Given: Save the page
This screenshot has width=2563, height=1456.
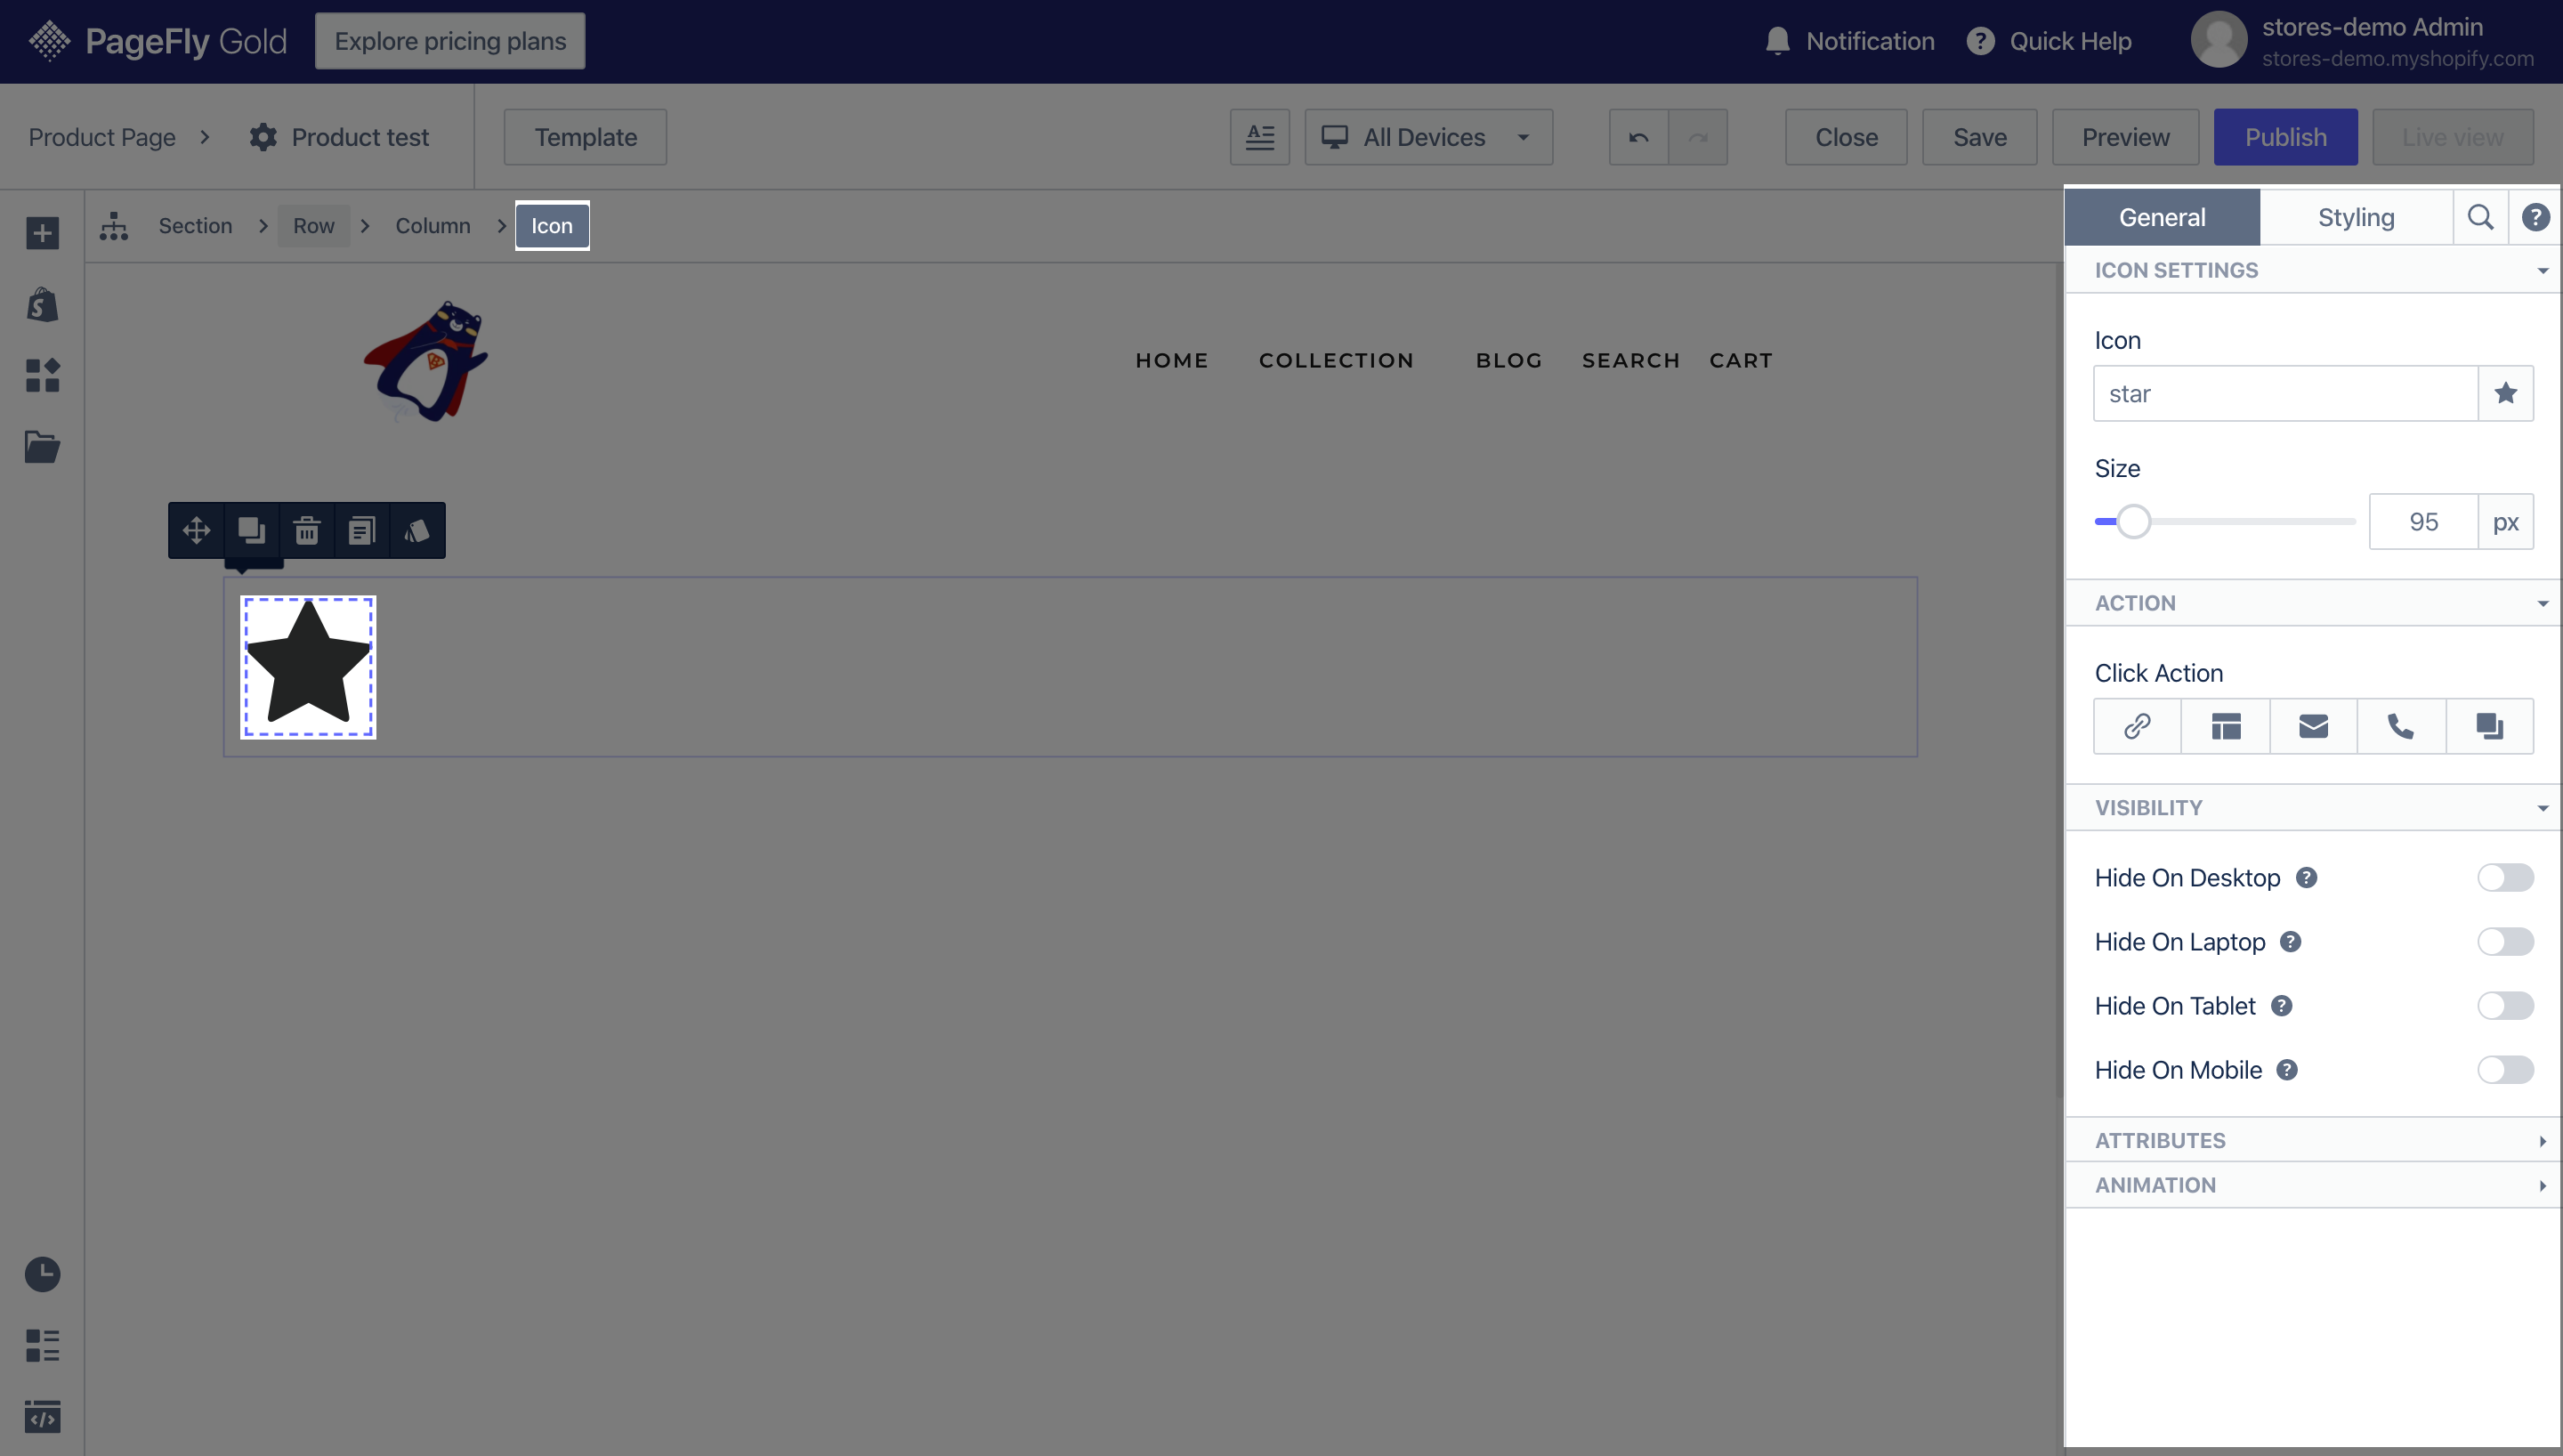Looking at the screenshot, I should tap(1979, 137).
